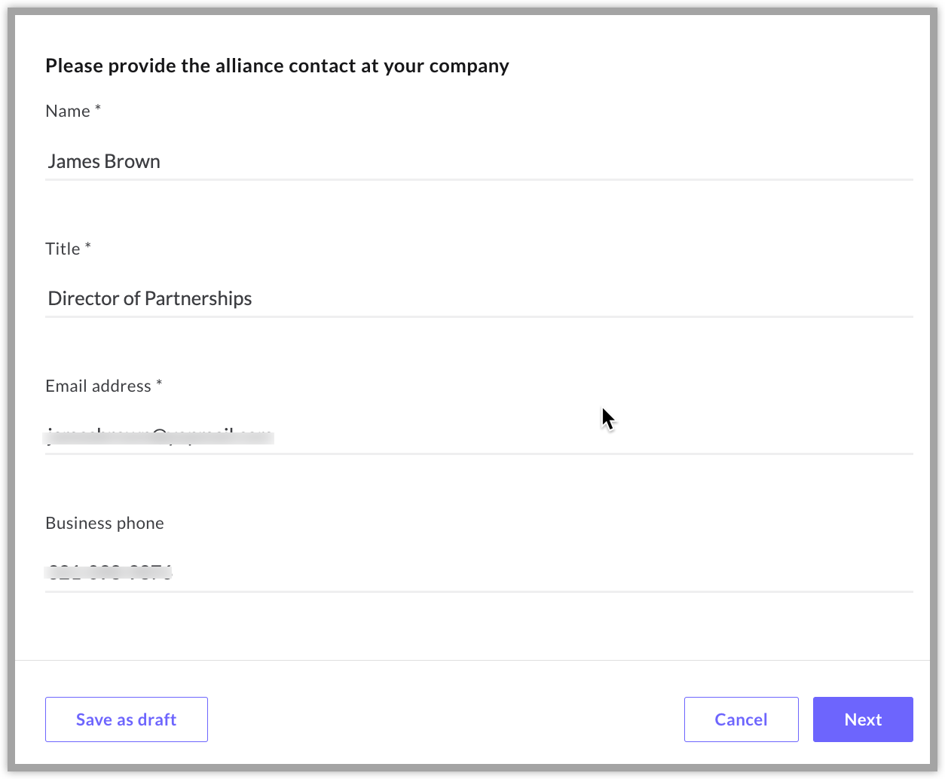Click the underline below the Name field

(x=479, y=179)
